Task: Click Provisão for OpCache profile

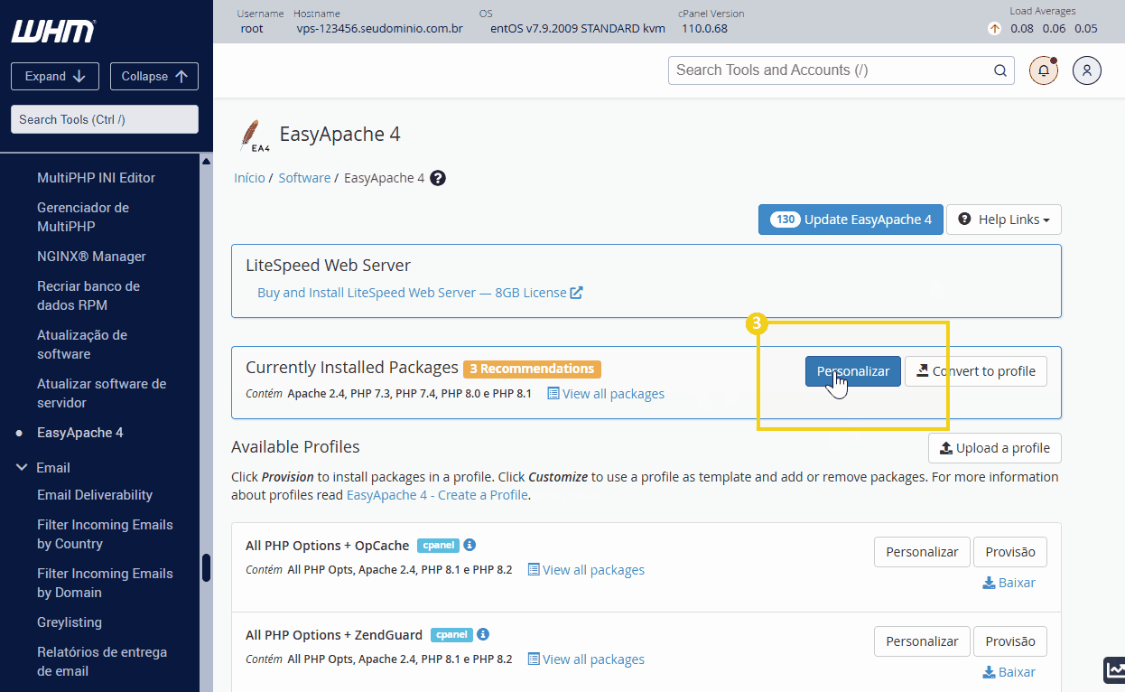Action: (x=1010, y=552)
